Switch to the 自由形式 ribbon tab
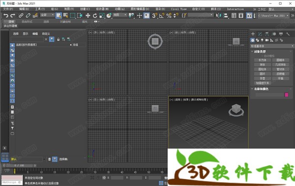Screen dimensions: 295x186 click(27, 22)
